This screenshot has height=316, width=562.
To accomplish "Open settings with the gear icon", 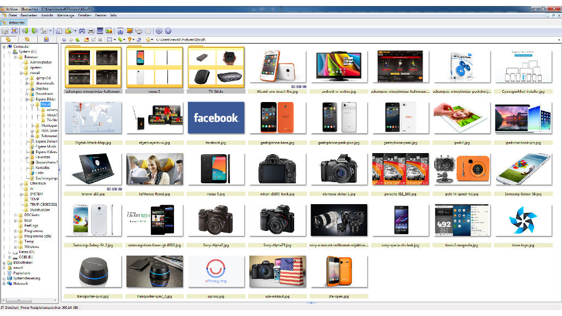I will coord(159,31).
